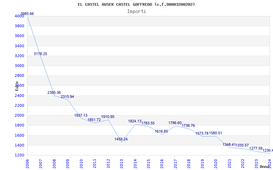Click the Anno x-axis title

[x=265, y=167]
